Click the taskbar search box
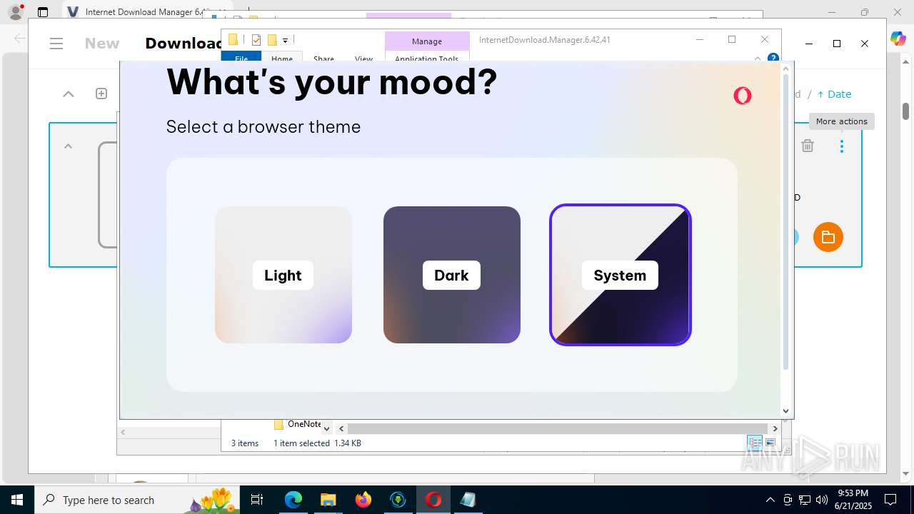 coord(139,500)
